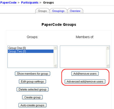Select the Groups tab
Viewport: 114px width, 109px height.
click(42, 11)
